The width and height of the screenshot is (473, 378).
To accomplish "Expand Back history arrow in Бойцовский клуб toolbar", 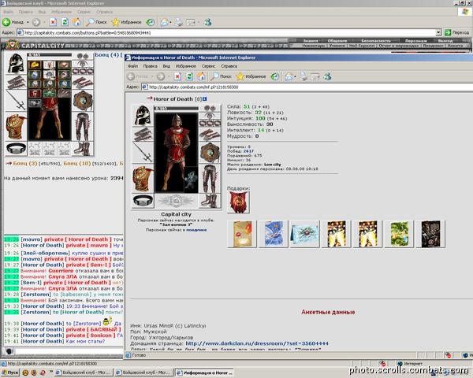I will click(x=28, y=22).
